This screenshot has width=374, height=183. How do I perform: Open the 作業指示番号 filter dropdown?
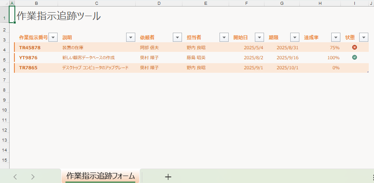click(53, 37)
